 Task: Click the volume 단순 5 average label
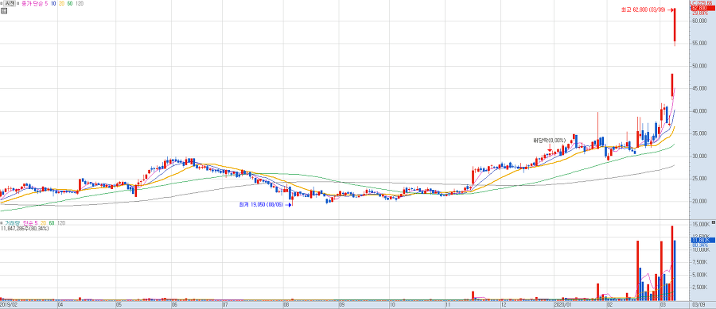(30, 223)
